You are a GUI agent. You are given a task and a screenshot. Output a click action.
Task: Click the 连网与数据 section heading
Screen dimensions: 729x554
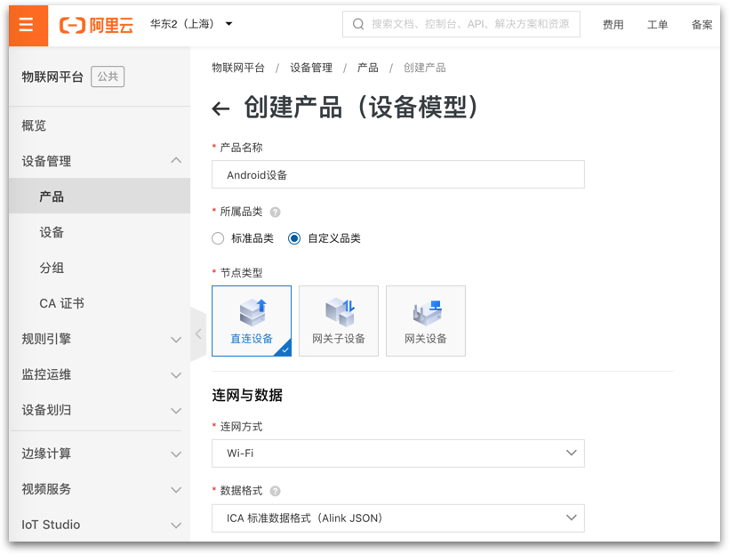tap(247, 396)
